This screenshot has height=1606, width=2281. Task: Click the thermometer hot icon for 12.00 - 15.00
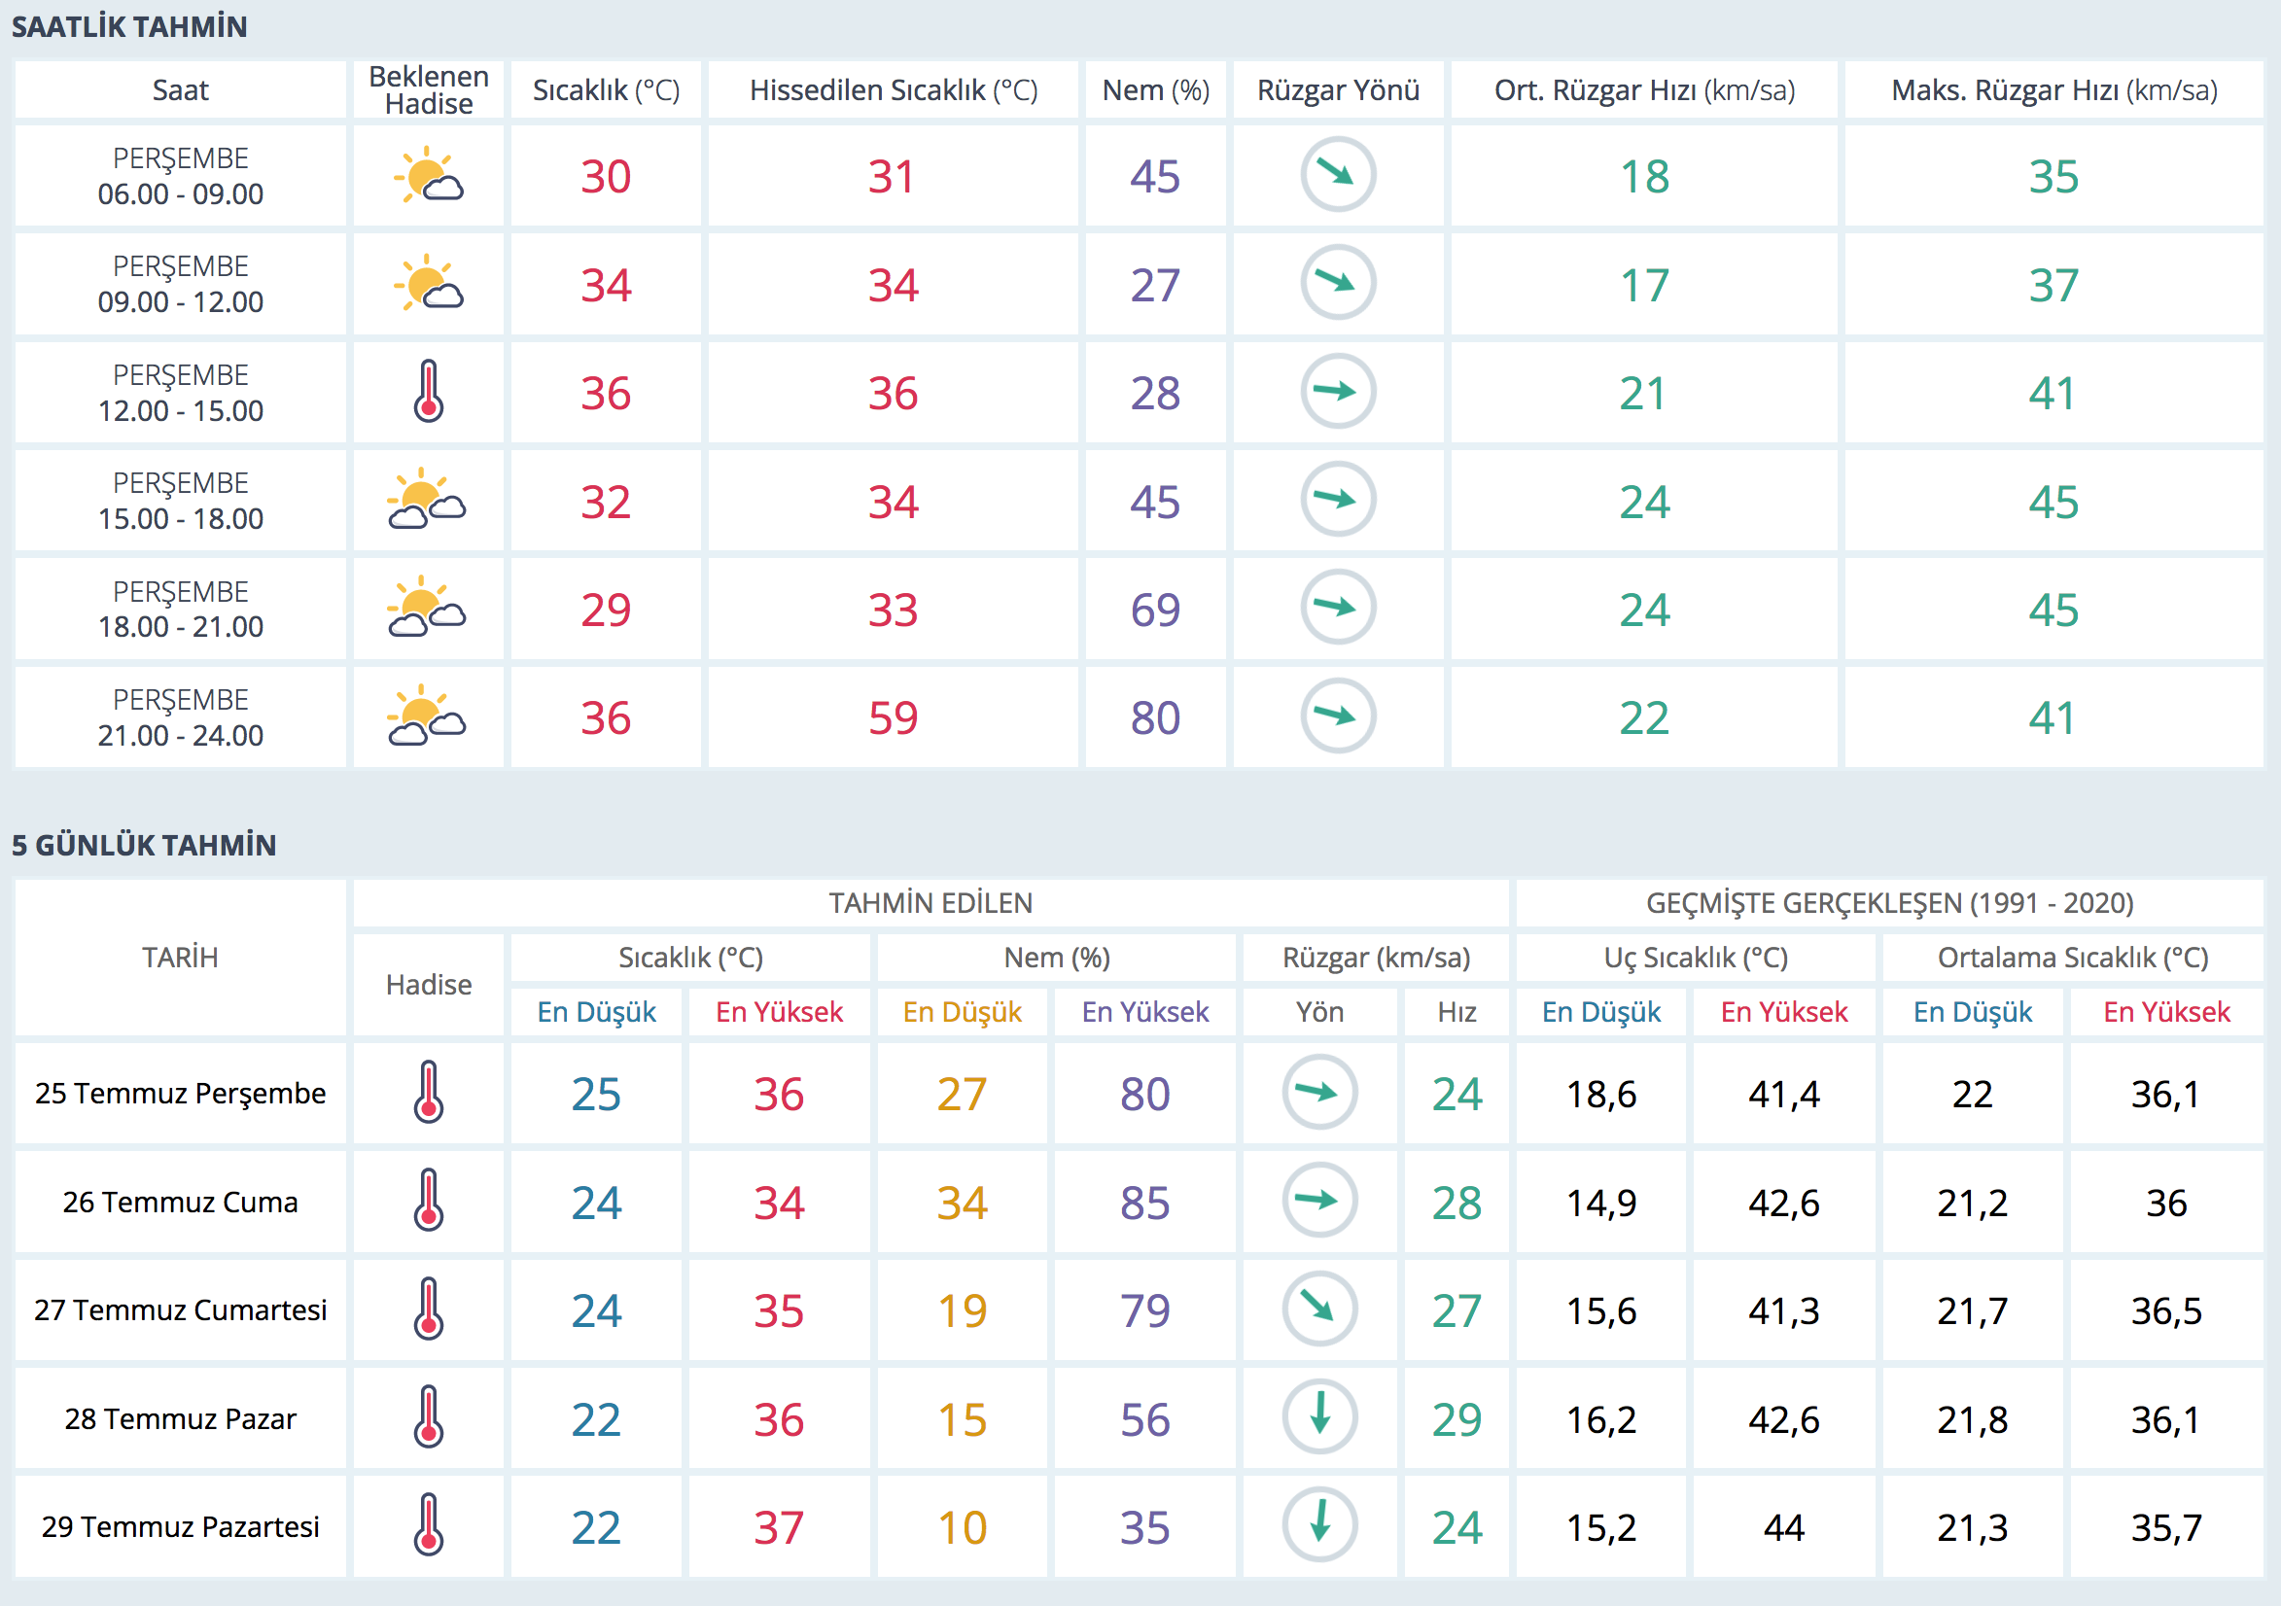428,392
